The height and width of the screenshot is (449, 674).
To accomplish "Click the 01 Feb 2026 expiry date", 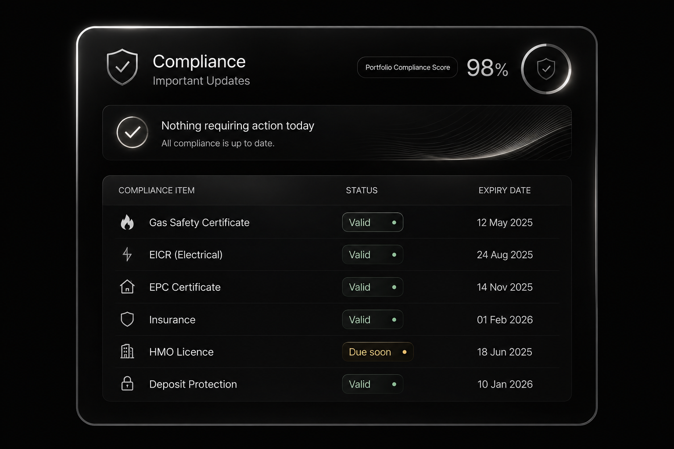I will coord(505,320).
